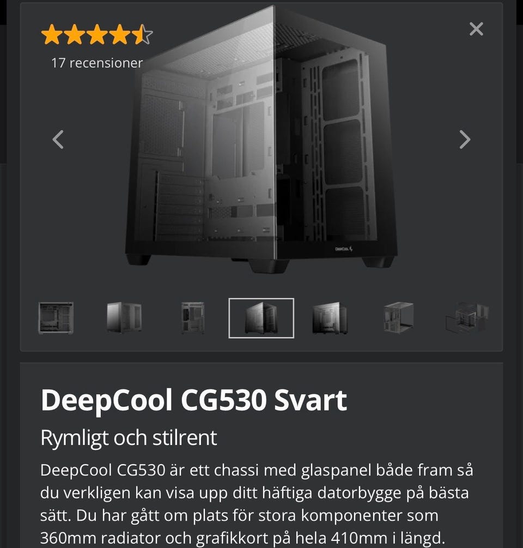The image size is (523, 548).
Task: Click the currently highlighted fourth thumbnail
Action: point(261,318)
